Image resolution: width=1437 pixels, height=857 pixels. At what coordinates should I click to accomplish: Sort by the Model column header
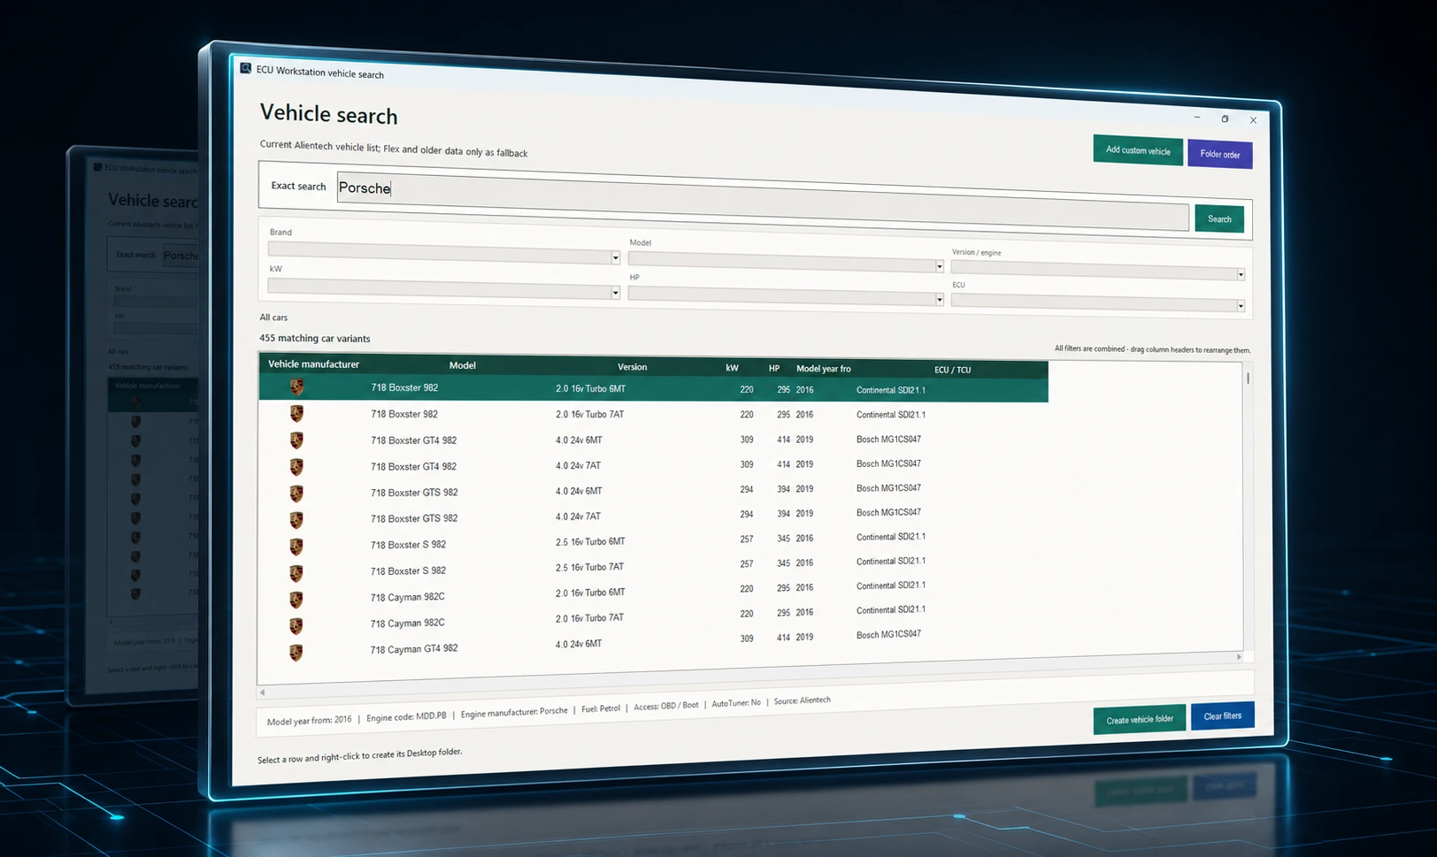[462, 365]
